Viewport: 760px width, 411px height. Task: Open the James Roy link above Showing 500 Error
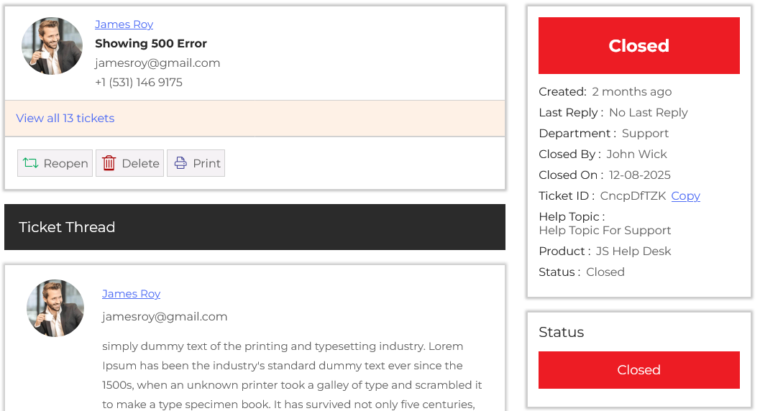coord(124,24)
